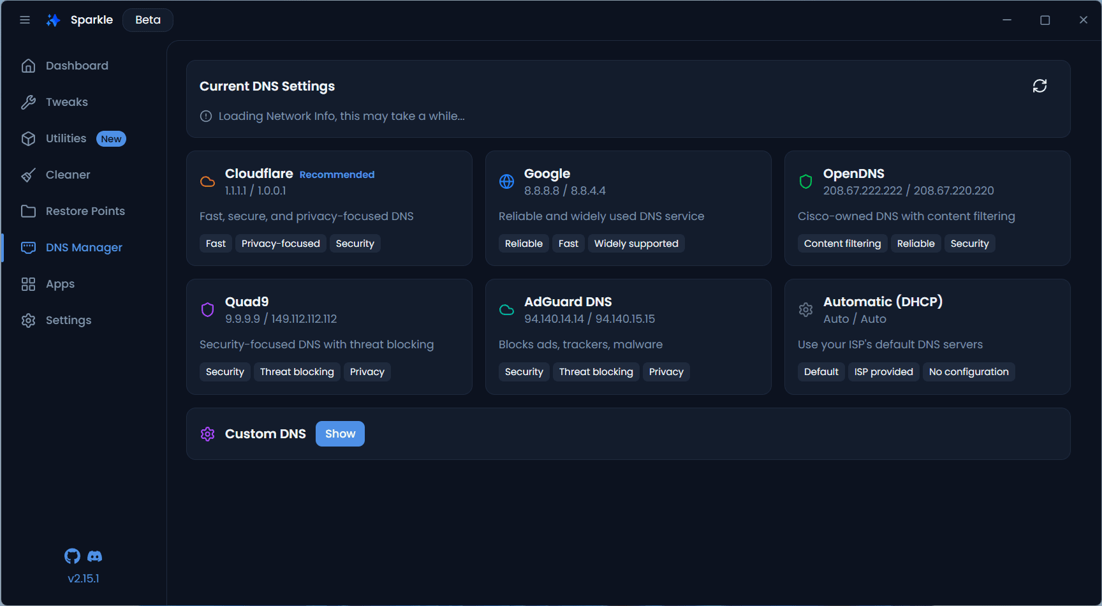Choose the AdGuard DNS provider card

pyautogui.click(x=628, y=336)
